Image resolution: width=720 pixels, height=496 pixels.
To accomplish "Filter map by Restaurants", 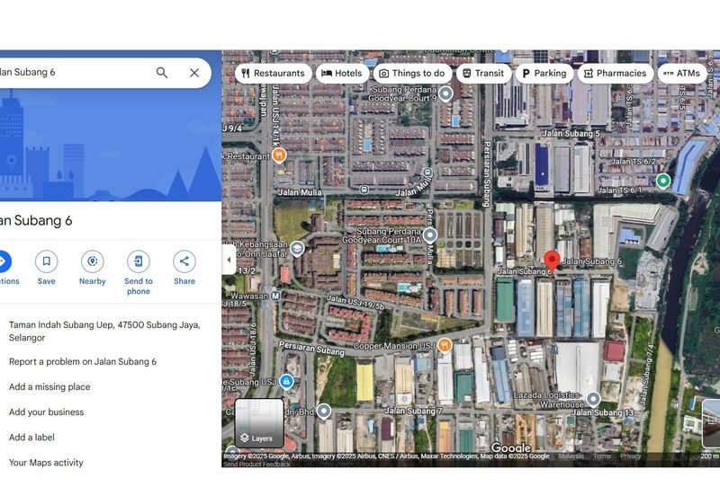I will [x=274, y=74].
